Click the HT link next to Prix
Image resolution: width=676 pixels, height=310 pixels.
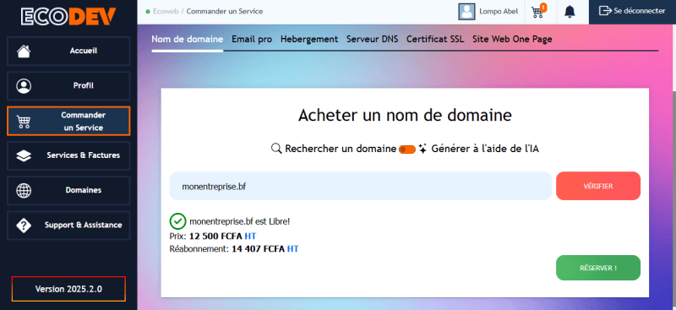point(250,236)
